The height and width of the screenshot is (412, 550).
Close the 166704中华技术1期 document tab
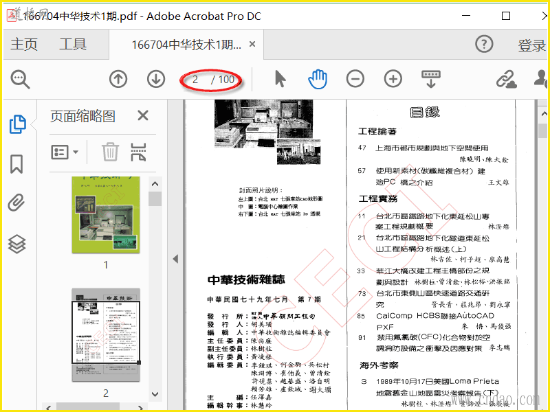click(252, 45)
